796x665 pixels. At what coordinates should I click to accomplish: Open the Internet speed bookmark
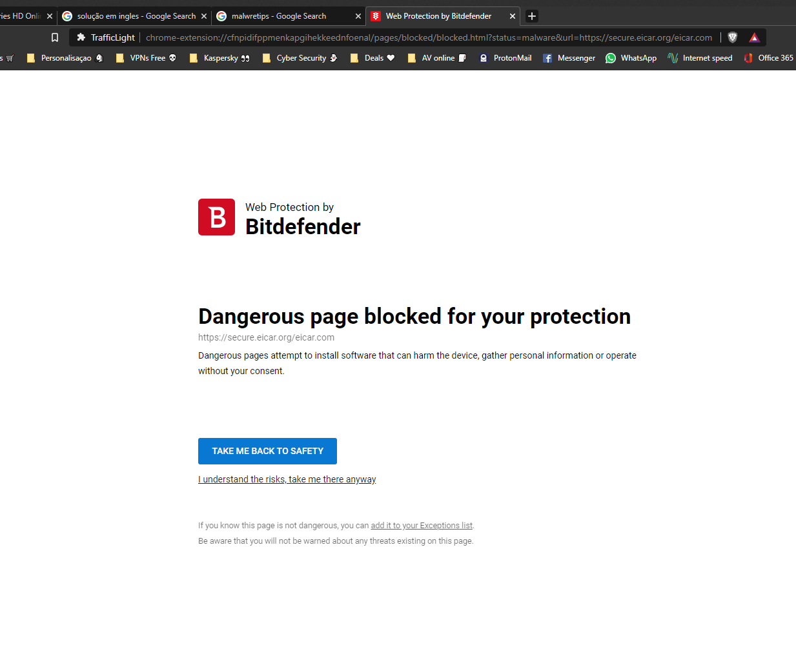700,58
